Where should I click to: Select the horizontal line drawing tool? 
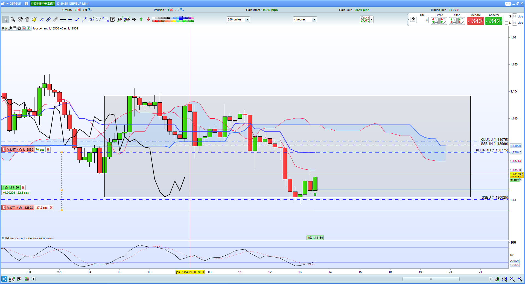[63, 19]
